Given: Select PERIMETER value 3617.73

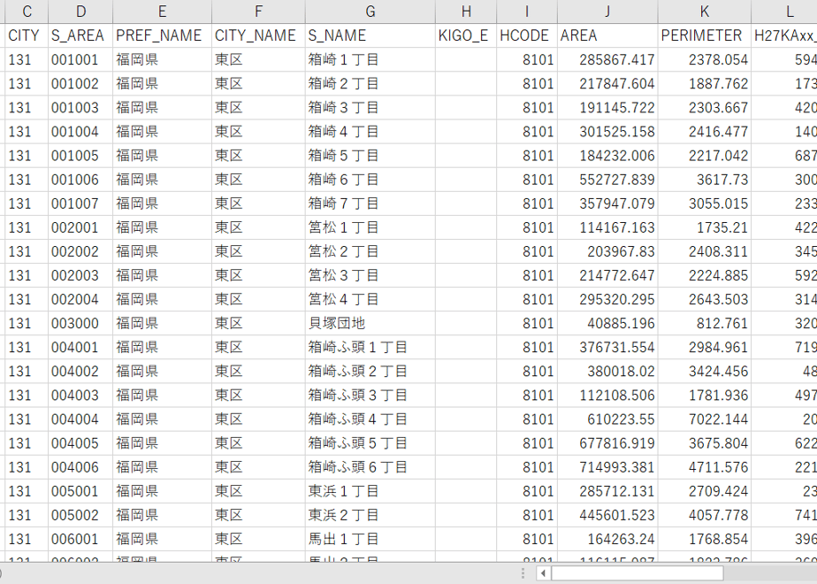Looking at the screenshot, I should pyautogui.click(x=705, y=180).
